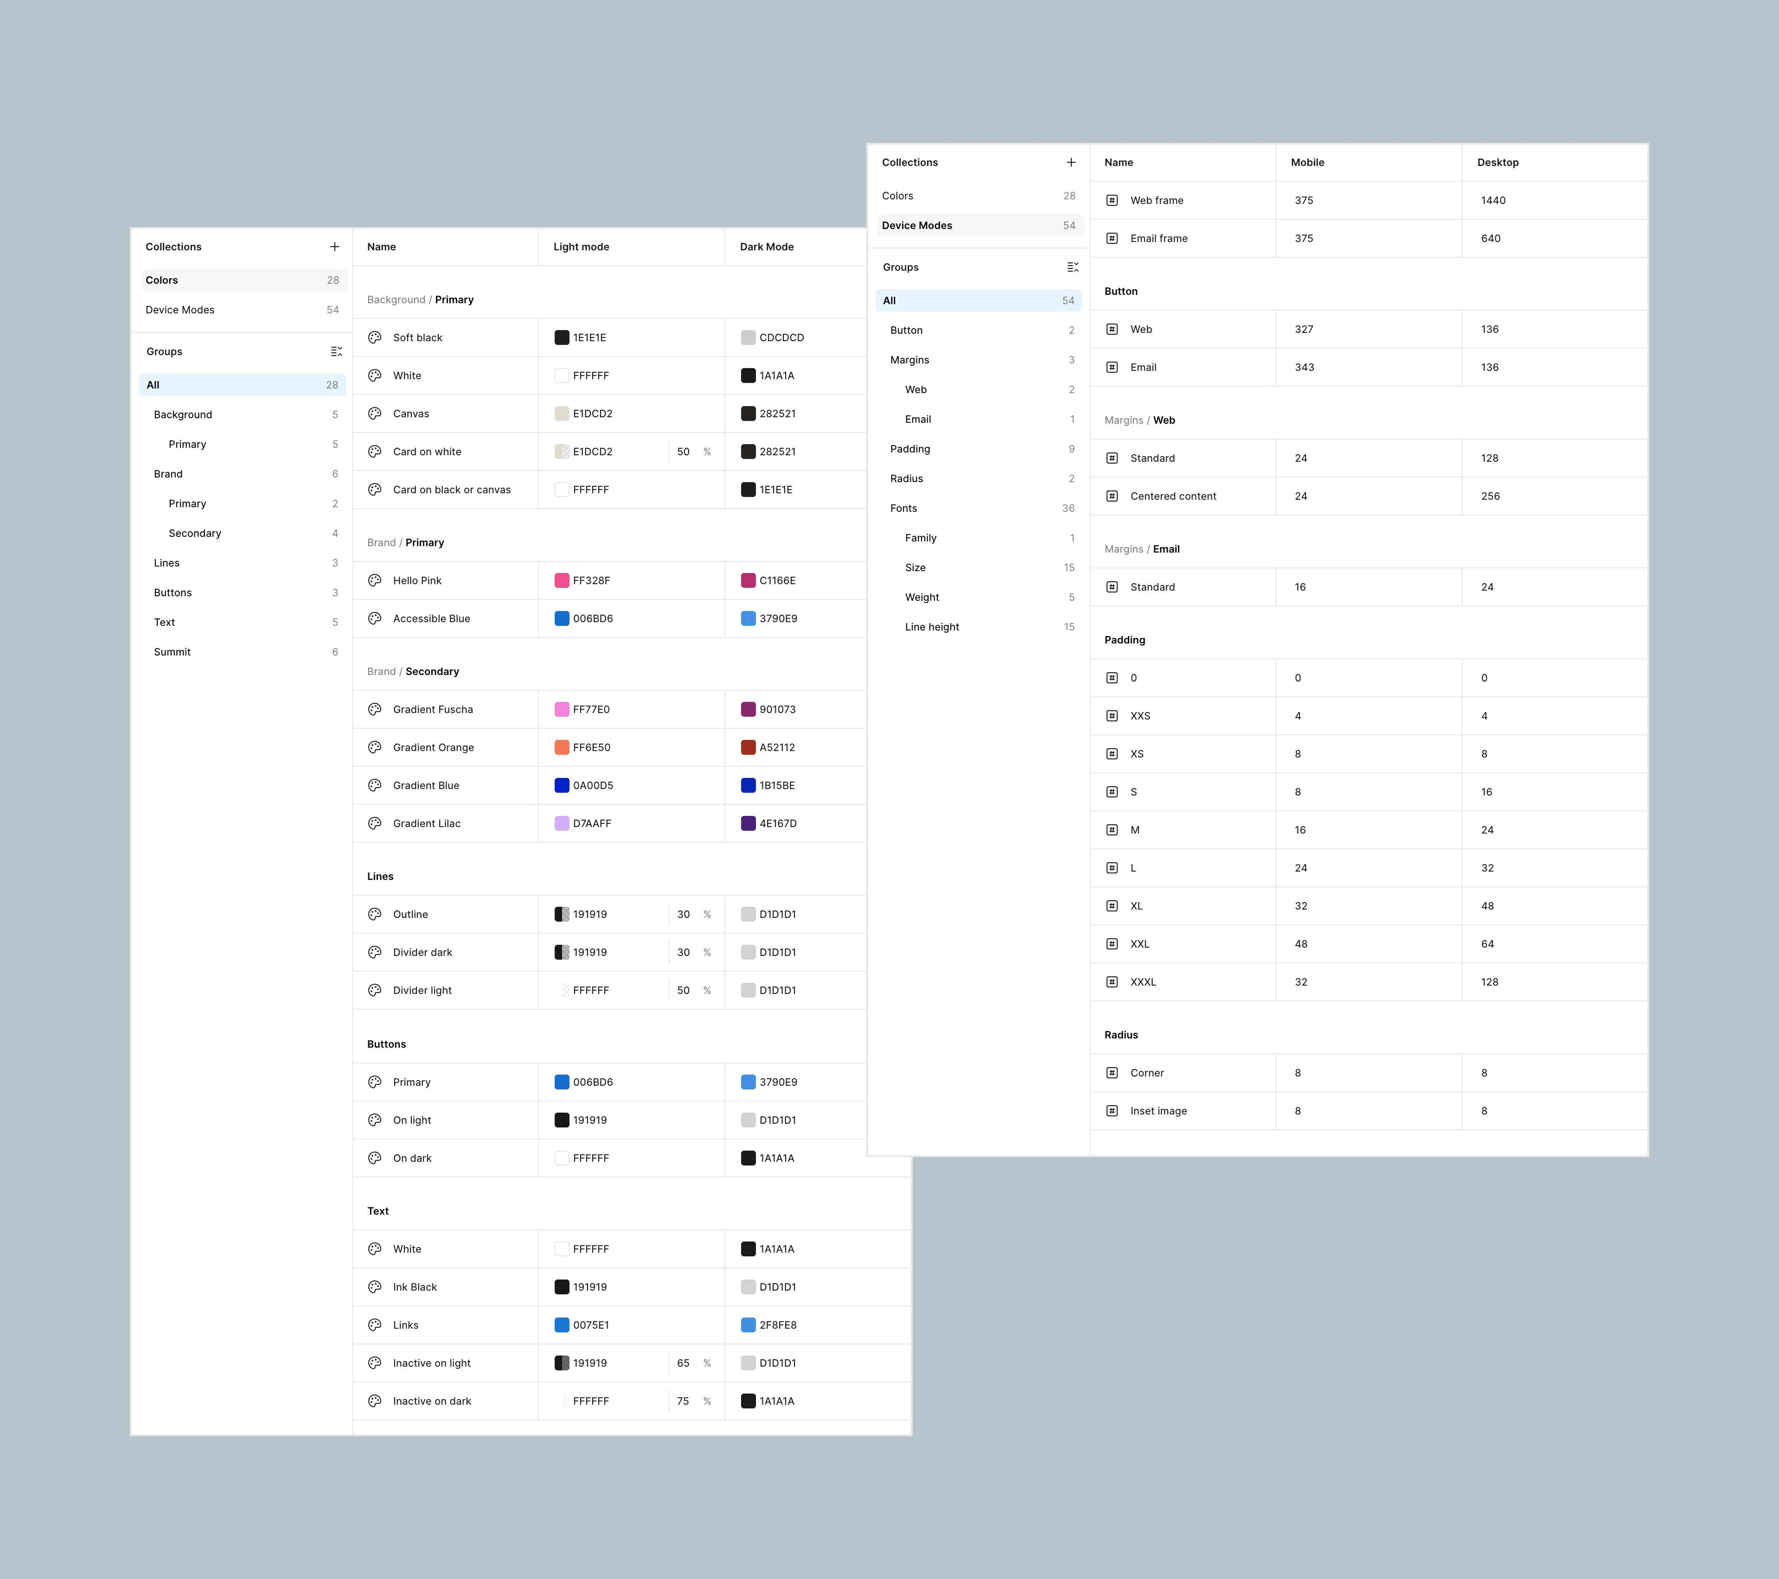The height and width of the screenshot is (1579, 1779).
Task: Click palette icon next to Ink Black
Action: 375,1286
